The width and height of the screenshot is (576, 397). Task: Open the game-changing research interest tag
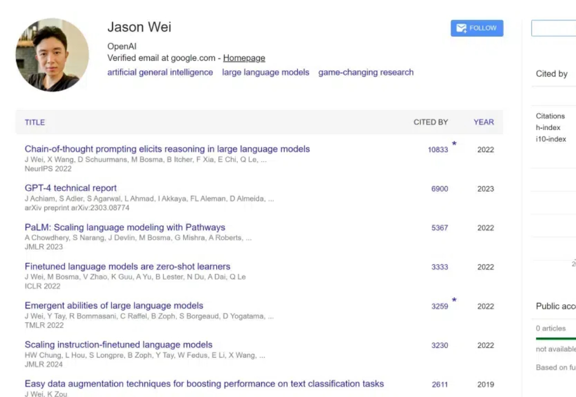(366, 73)
